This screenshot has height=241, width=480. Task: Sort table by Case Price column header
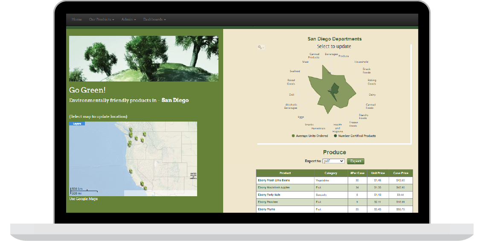(x=400, y=173)
